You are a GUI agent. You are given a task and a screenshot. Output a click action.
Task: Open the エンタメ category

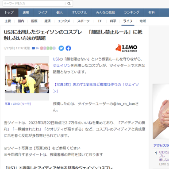(64, 21)
